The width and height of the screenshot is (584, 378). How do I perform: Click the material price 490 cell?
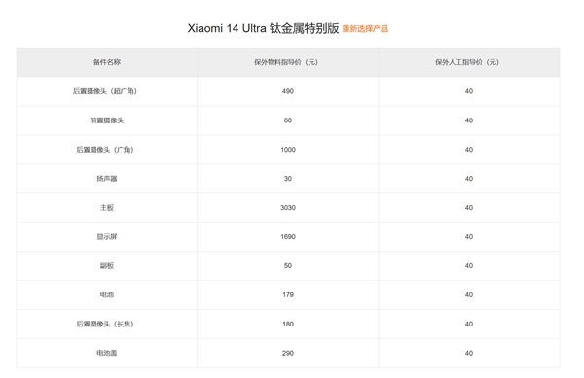pos(288,91)
